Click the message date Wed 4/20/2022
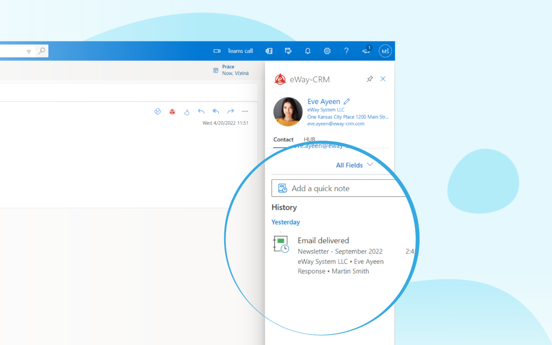Screen dimensions: 552x345 coord(226,123)
